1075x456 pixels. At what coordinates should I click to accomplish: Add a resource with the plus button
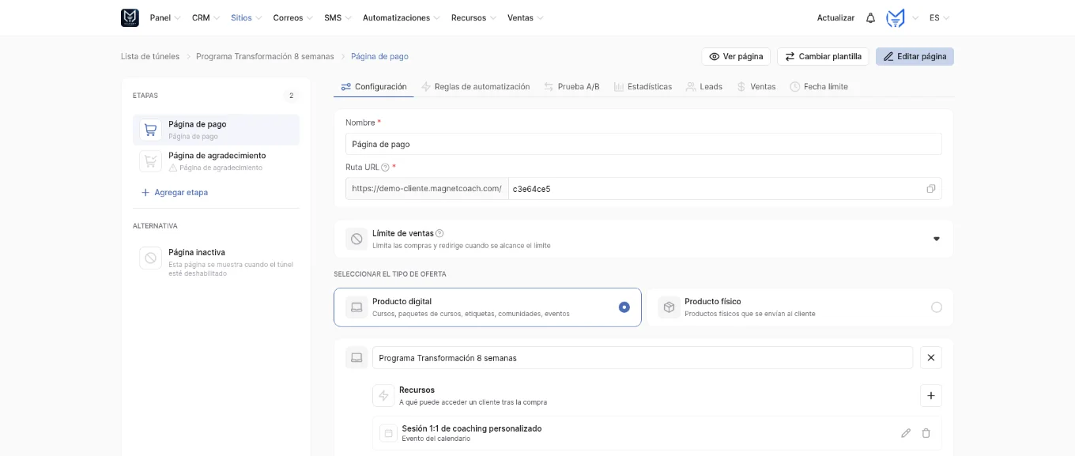point(930,395)
